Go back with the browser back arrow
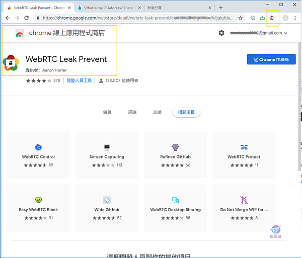This screenshot has height=258, width=302. [x=8, y=18]
